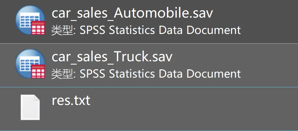
Task: Click the res.txt file name
Action: (71, 100)
